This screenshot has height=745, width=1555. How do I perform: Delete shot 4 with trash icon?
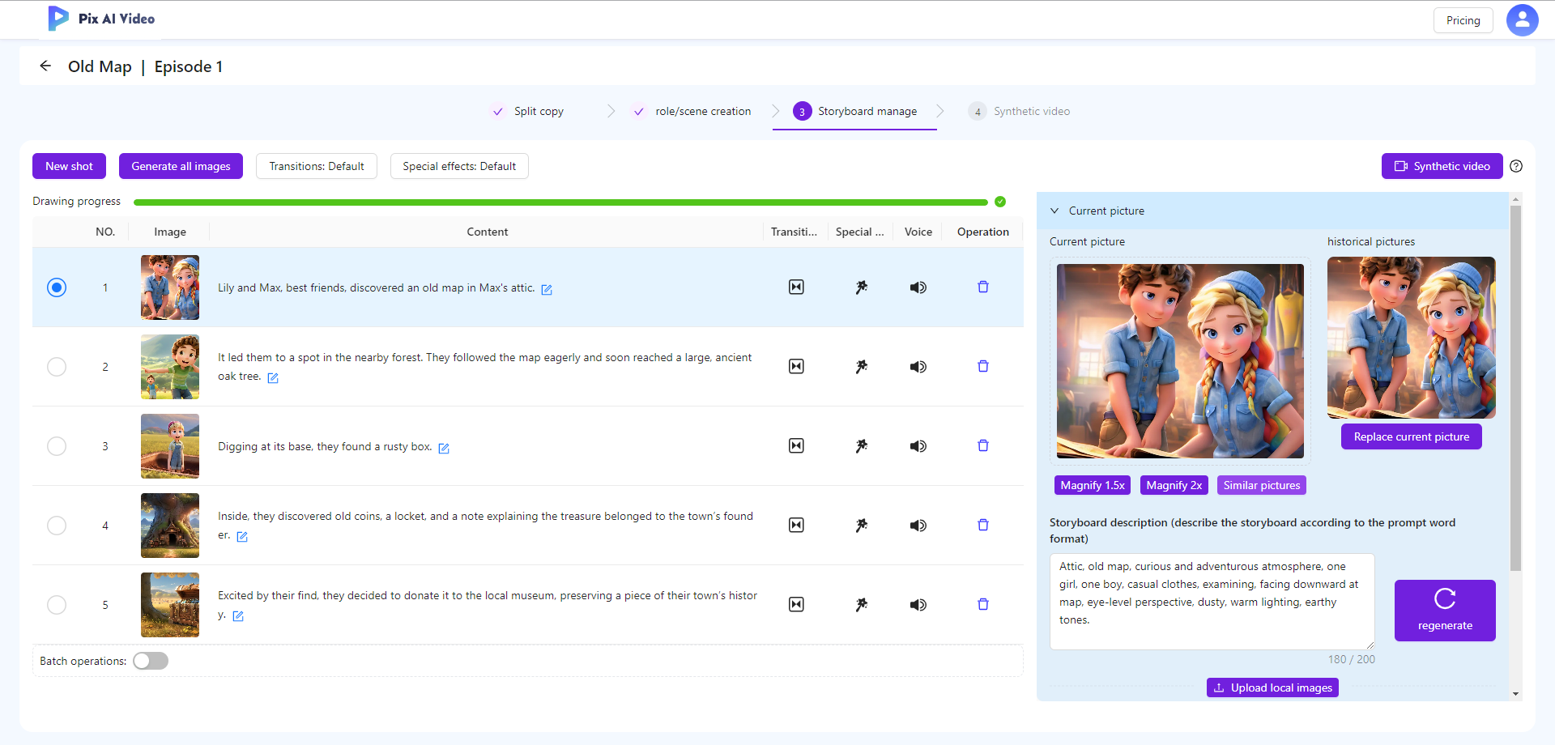(x=983, y=525)
